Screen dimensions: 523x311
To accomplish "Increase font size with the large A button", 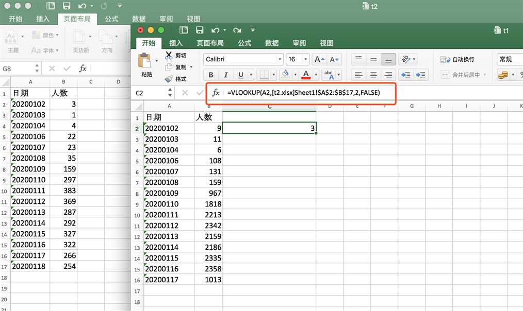I will (319, 59).
